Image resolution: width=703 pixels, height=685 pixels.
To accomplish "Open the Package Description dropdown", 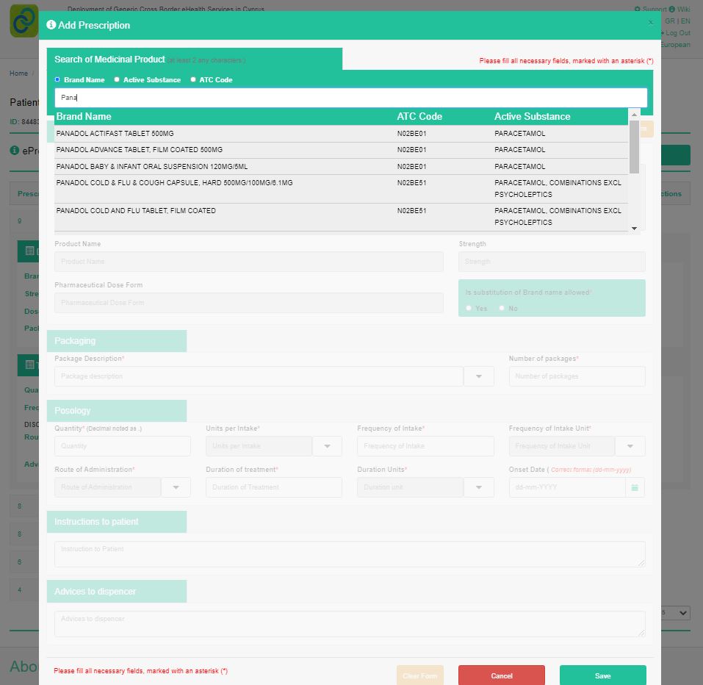I will pyautogui.click(x=479, y=376).
